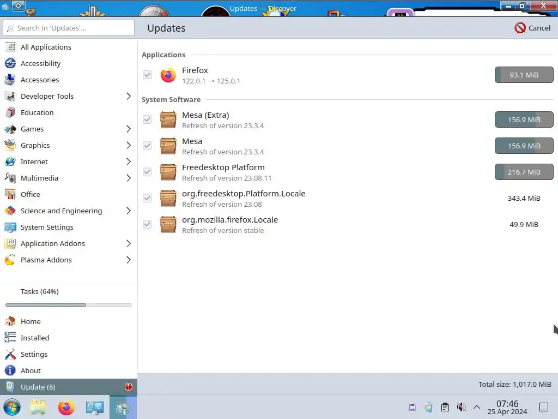The image size is (558, 419).
Task: Click Freedesktop Platform 216.7 MiB progress button
Action: 524,172
